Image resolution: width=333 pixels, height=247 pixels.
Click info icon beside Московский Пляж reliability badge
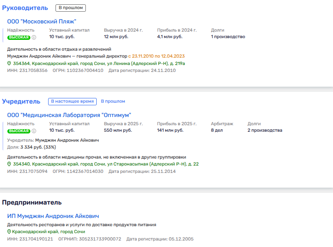point(34,37)
